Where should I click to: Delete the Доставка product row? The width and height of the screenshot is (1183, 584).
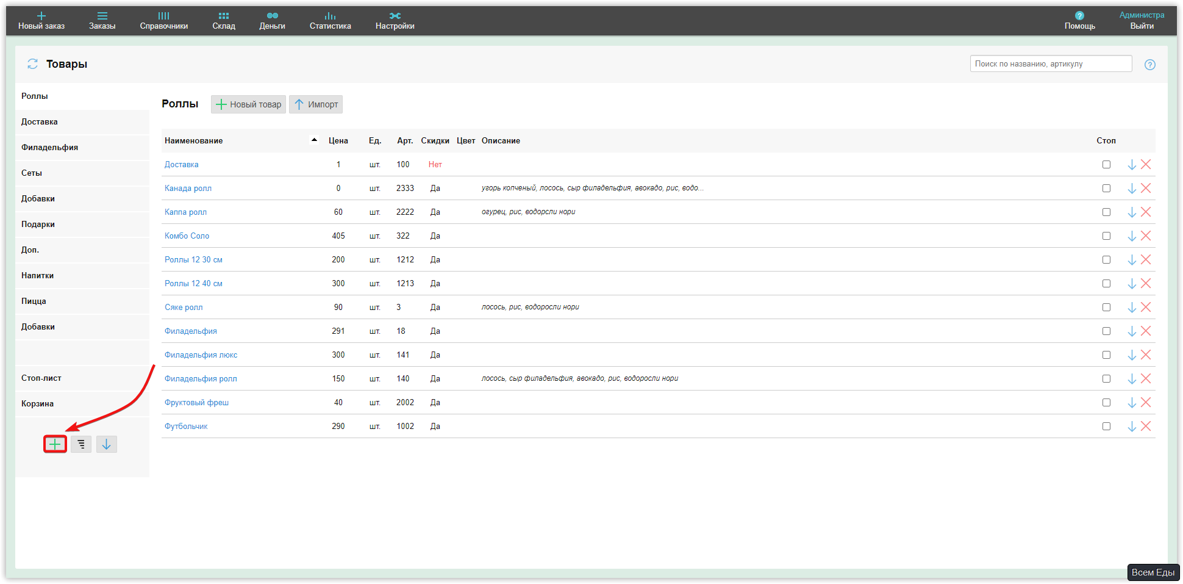point(1146,164)
